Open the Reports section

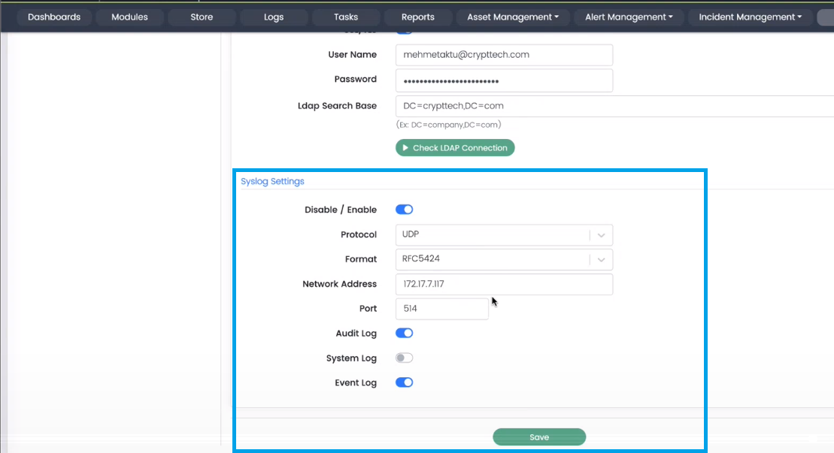(x=418, y=17)
